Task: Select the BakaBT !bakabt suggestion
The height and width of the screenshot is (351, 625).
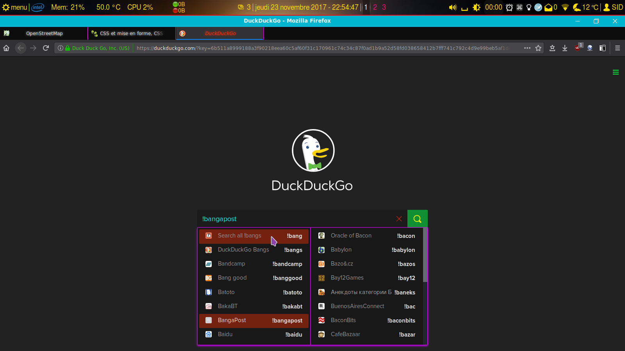Action: [254, 306]
